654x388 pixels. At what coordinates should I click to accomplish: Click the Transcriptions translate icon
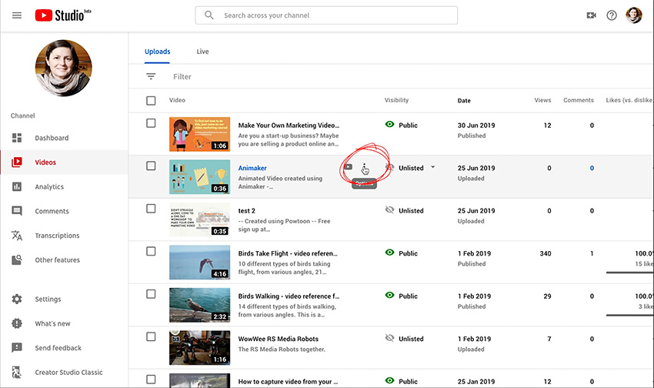click(17, 236)
